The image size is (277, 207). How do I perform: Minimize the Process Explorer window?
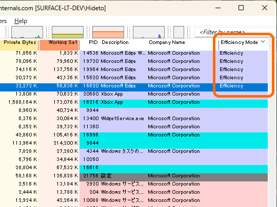click(x=218, y=8)
